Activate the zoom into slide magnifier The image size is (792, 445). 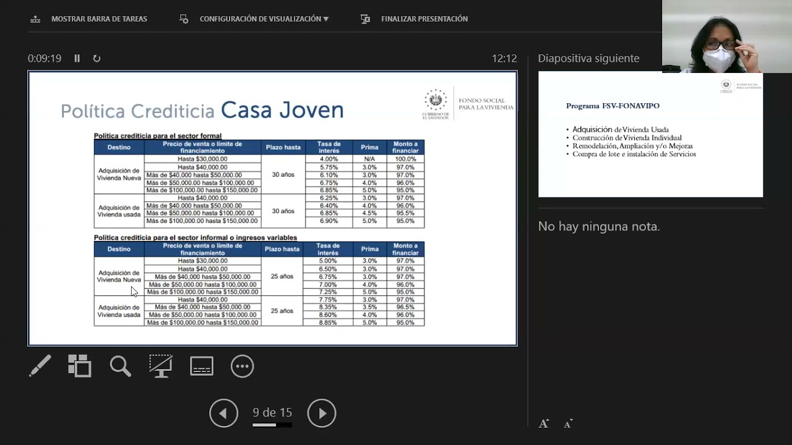(120, 366)
